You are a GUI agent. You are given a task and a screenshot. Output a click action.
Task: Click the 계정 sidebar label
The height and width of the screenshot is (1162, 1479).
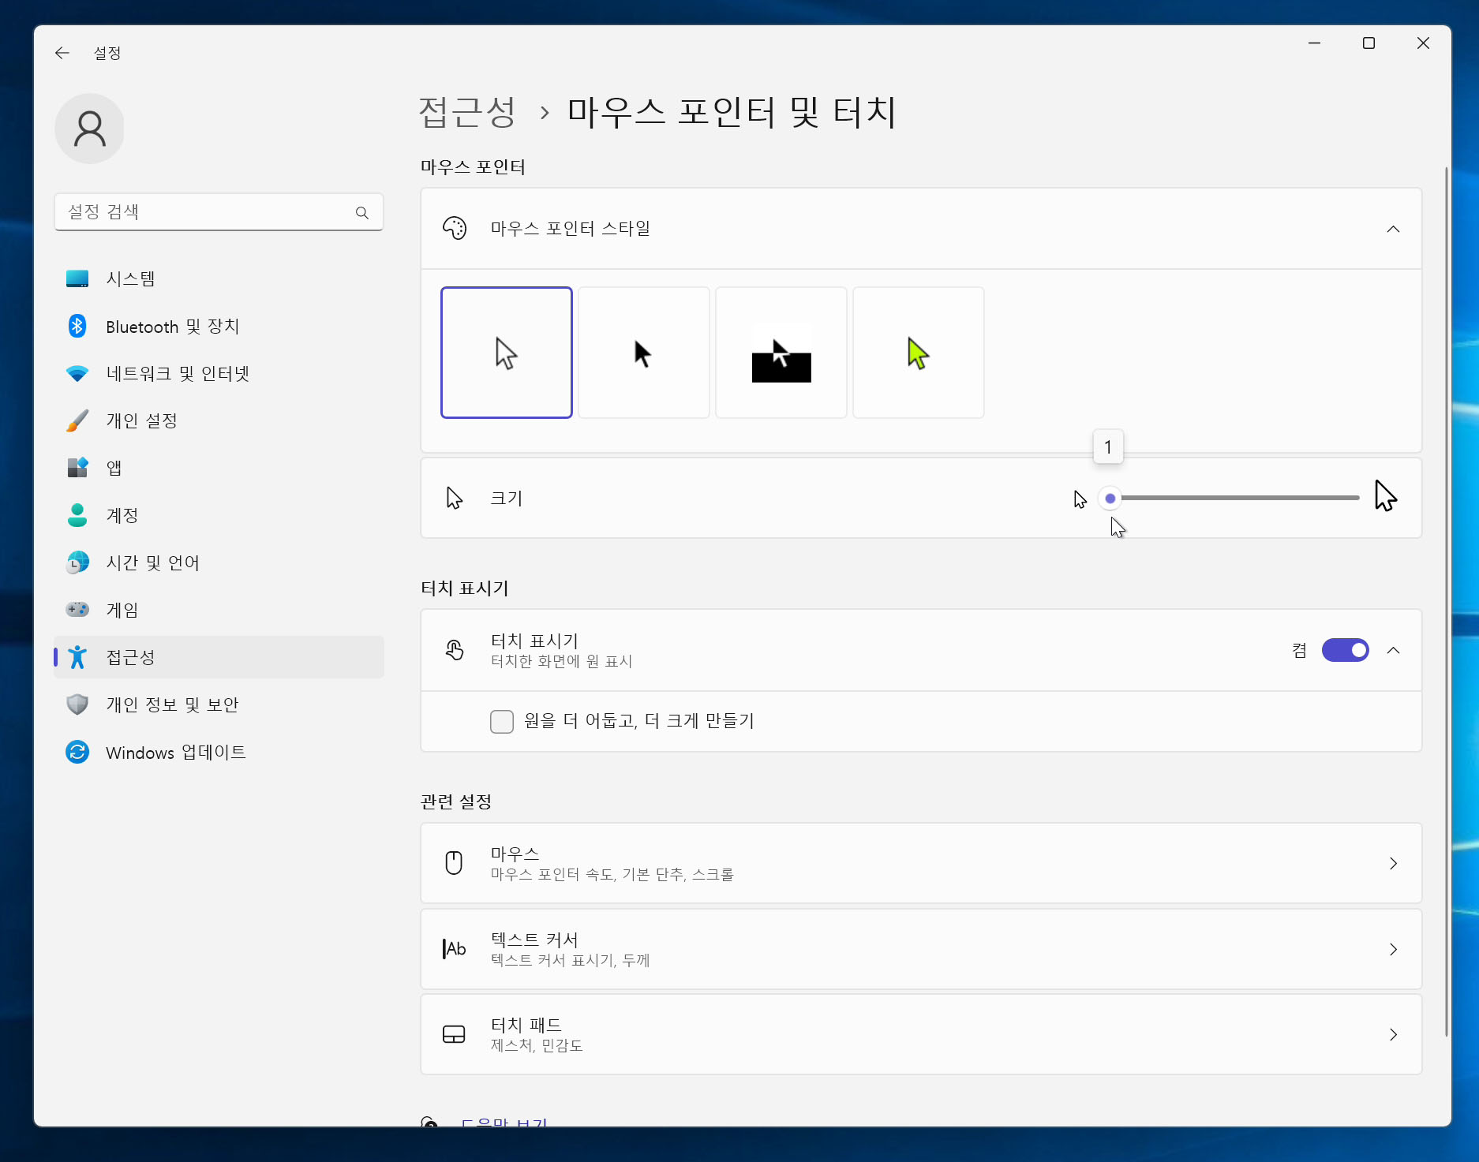click(122, 515)
